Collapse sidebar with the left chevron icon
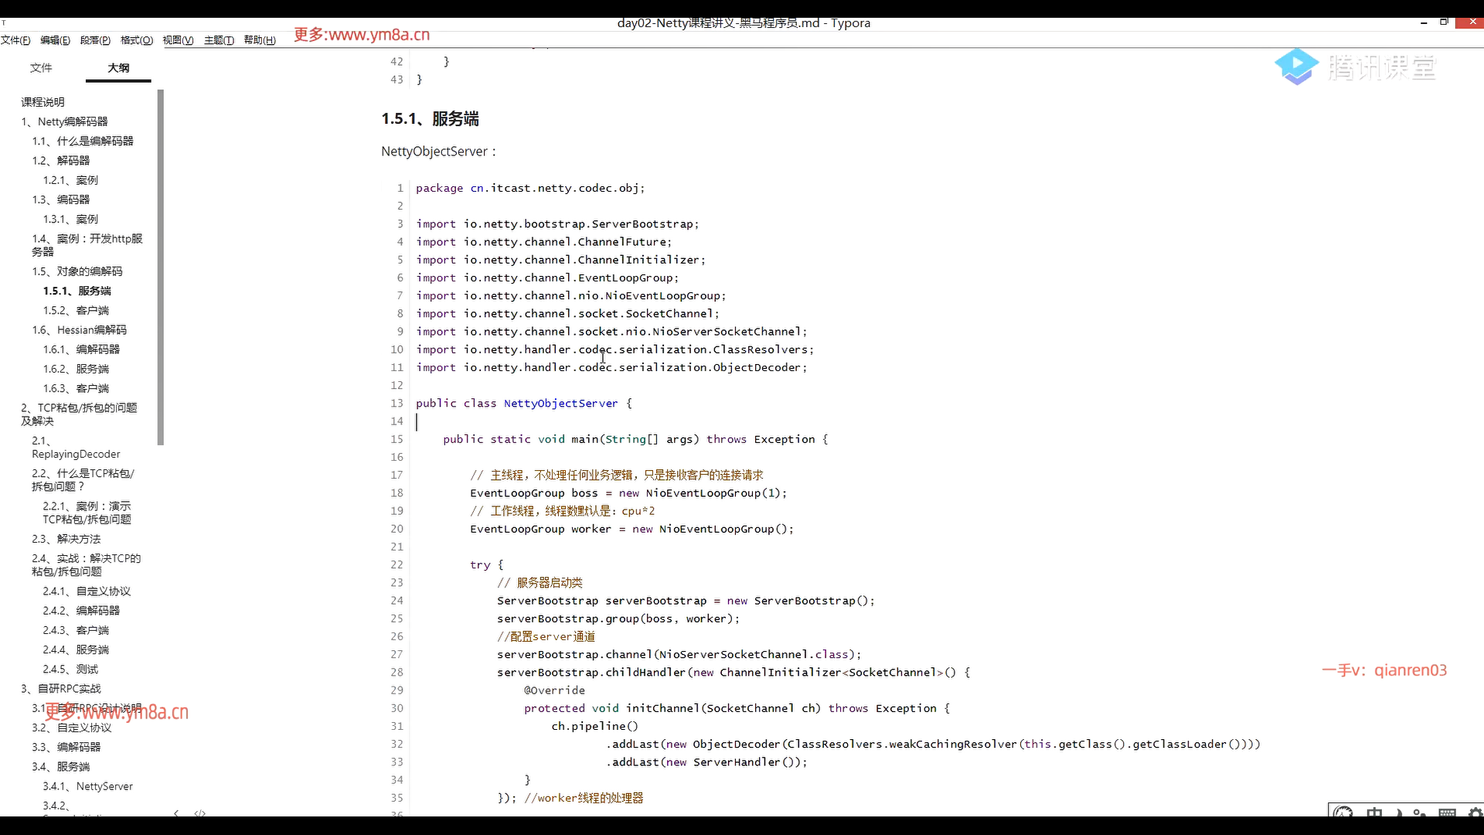 pyautogui.click(x=176, y=813)
